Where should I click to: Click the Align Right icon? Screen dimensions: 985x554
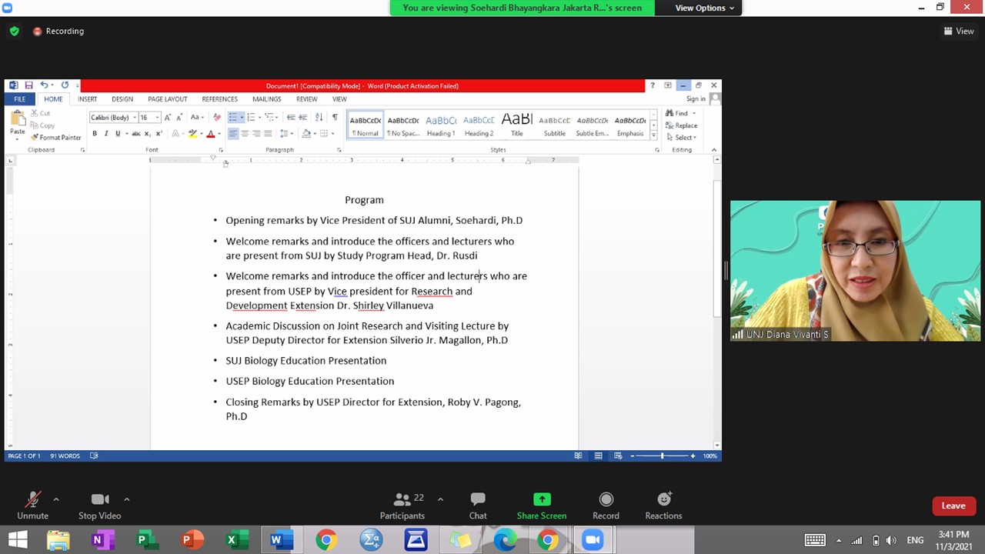(x=256, y=133)
